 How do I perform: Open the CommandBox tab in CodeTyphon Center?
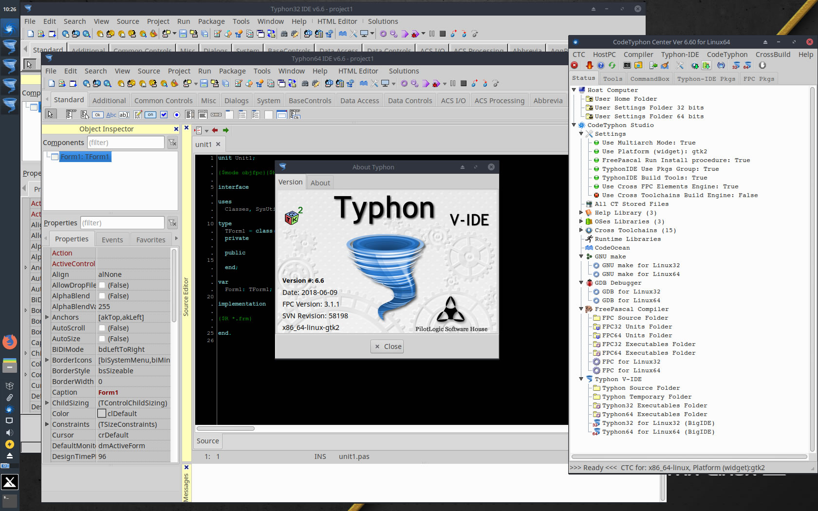pyautogui.click(x=650, y=79)
